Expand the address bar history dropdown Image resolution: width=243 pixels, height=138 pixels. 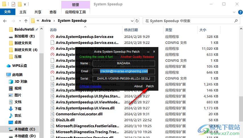[x=132, y=21]
